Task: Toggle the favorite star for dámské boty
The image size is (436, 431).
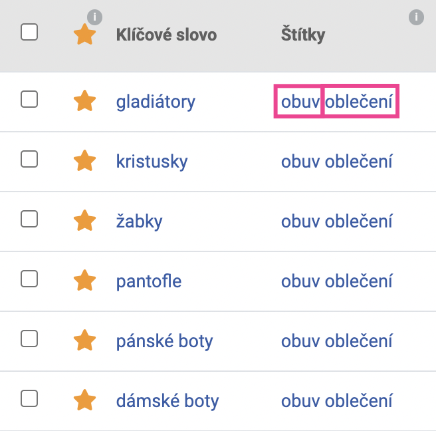Action: coord(85,400)
